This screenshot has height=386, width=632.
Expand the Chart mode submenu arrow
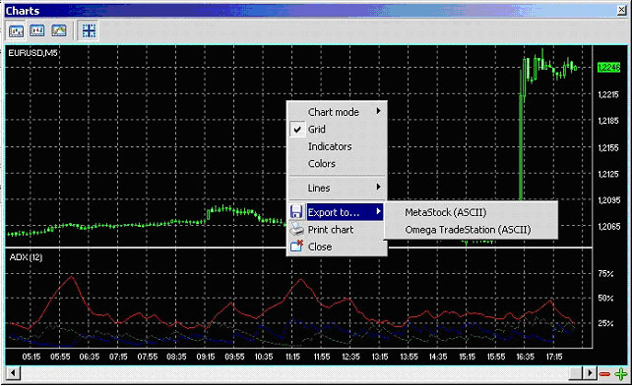click(x=378, y=111)
